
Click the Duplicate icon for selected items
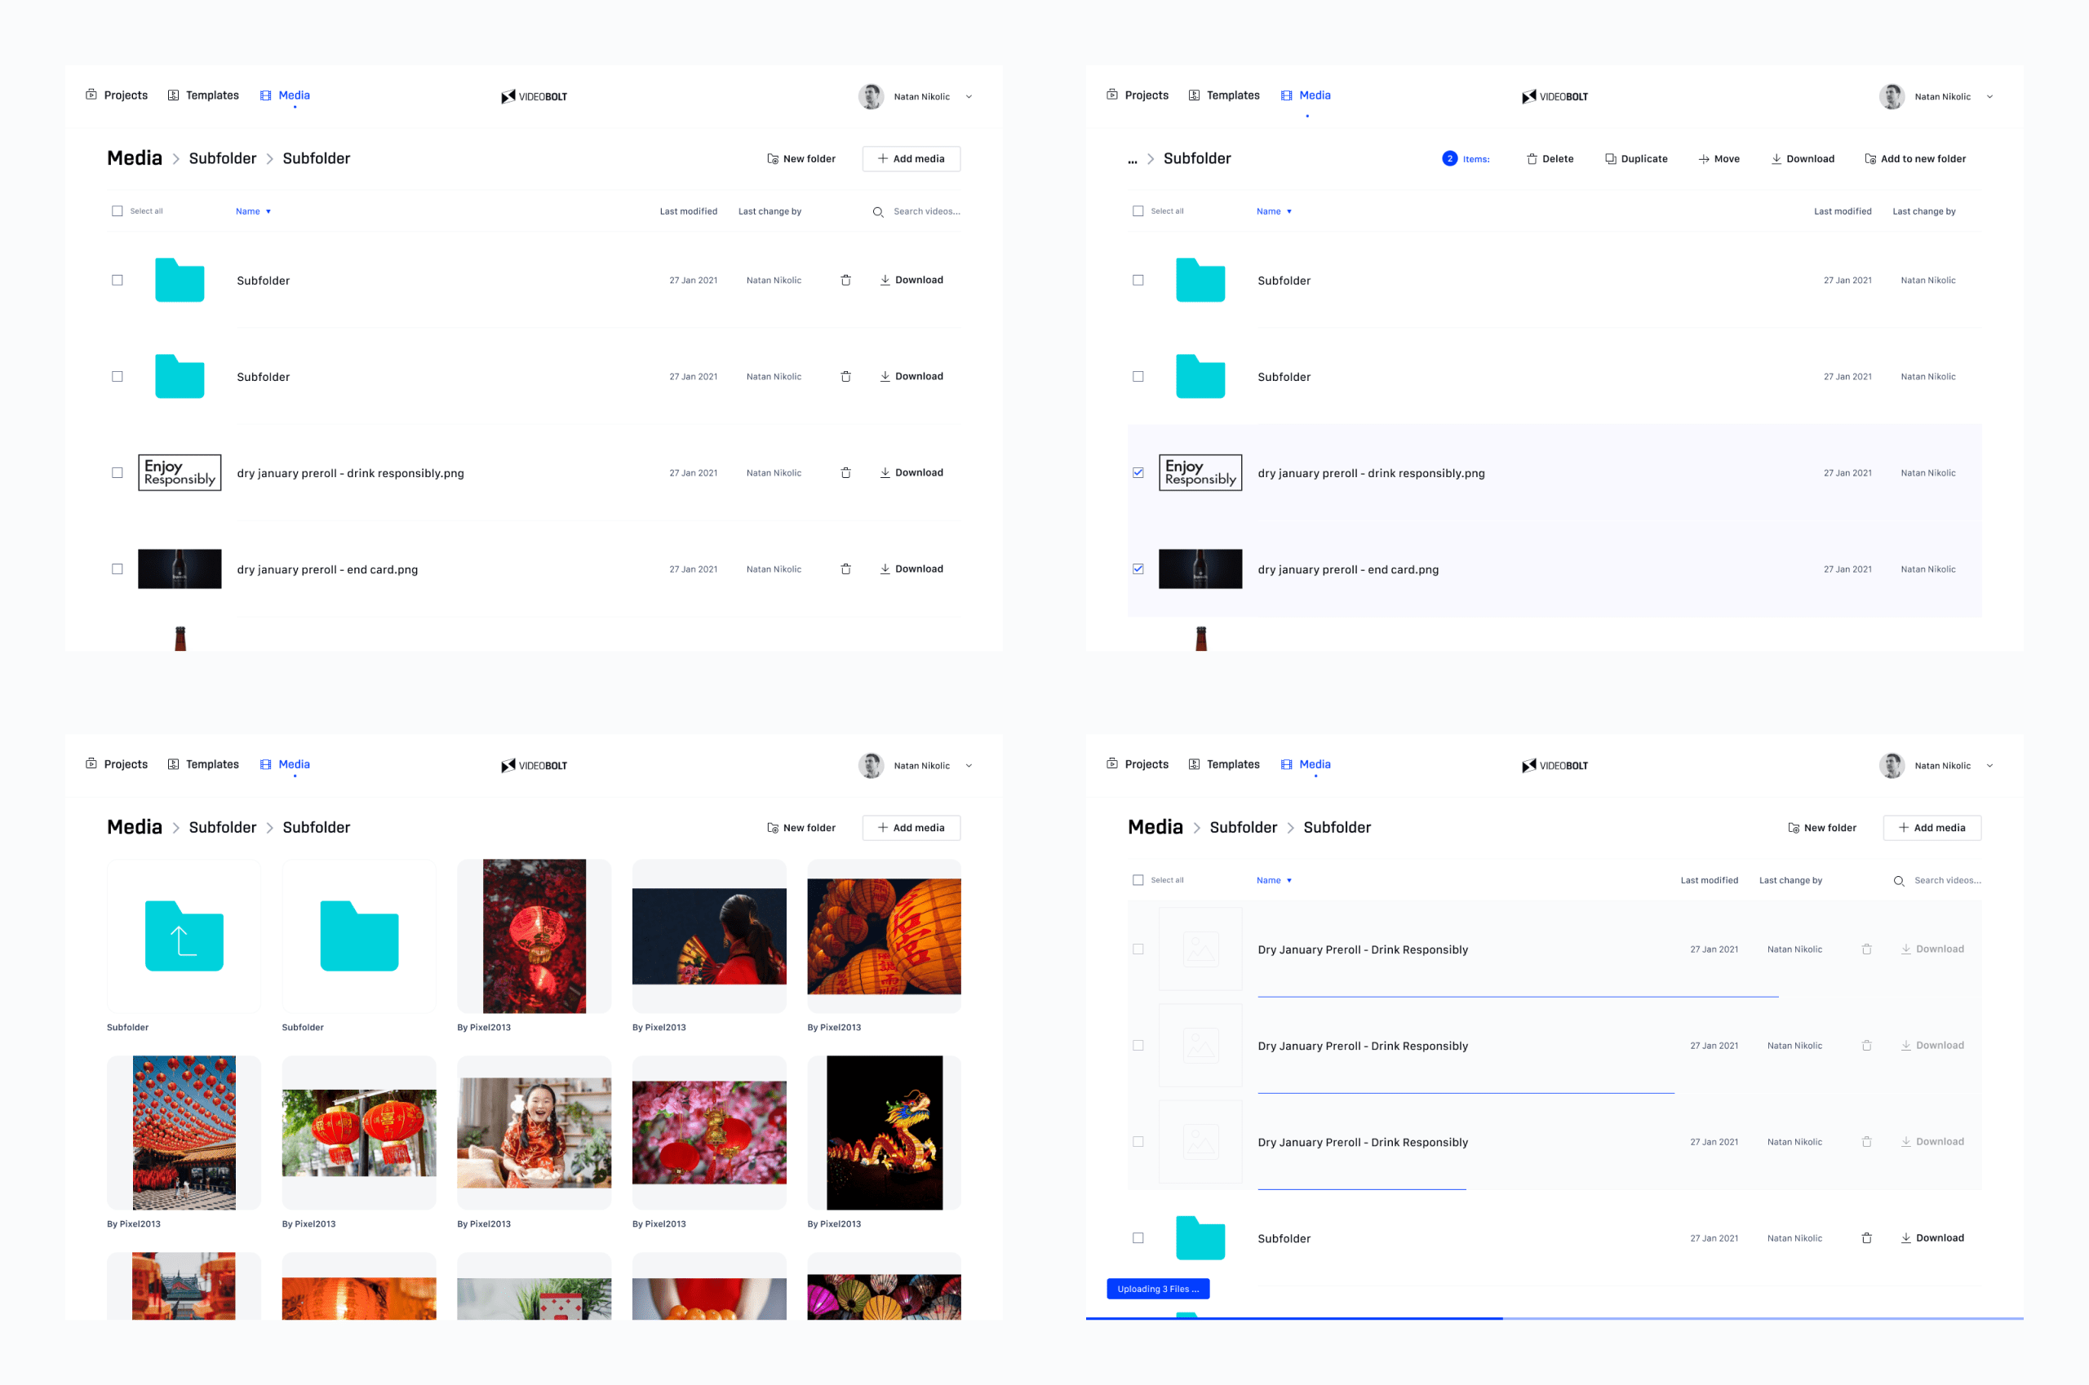1610,159
